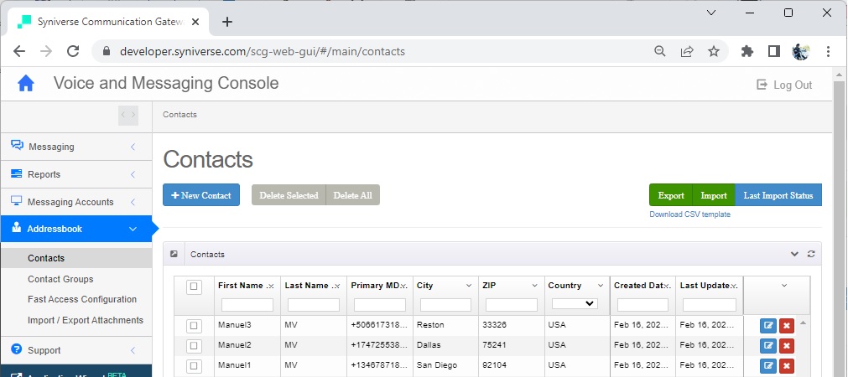Open Fast Access Configuration page
This screenshot has height=377, width=848.
(x=82, y=299)
